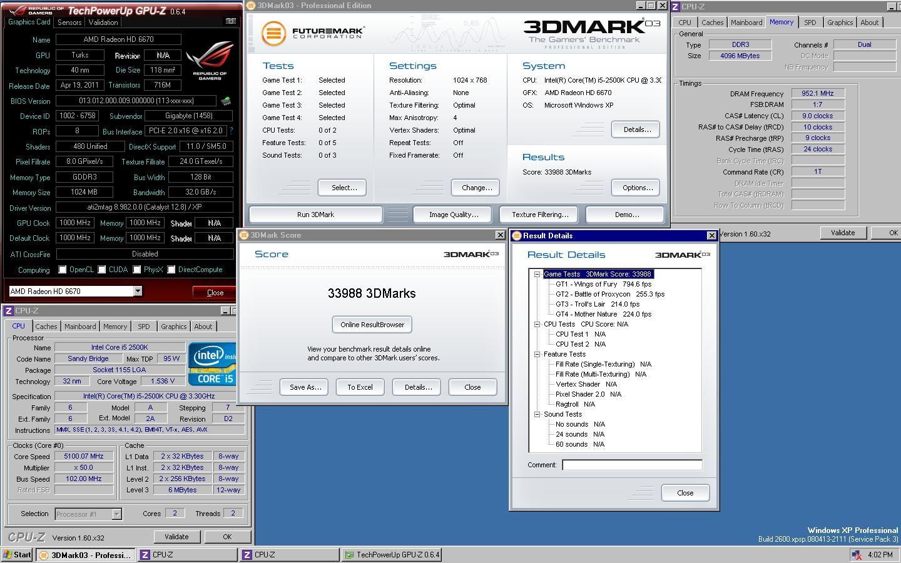Select the GT2 - Battle of Proxycon row
Viewport: 901px width, 563px height.
click(610, 294)
